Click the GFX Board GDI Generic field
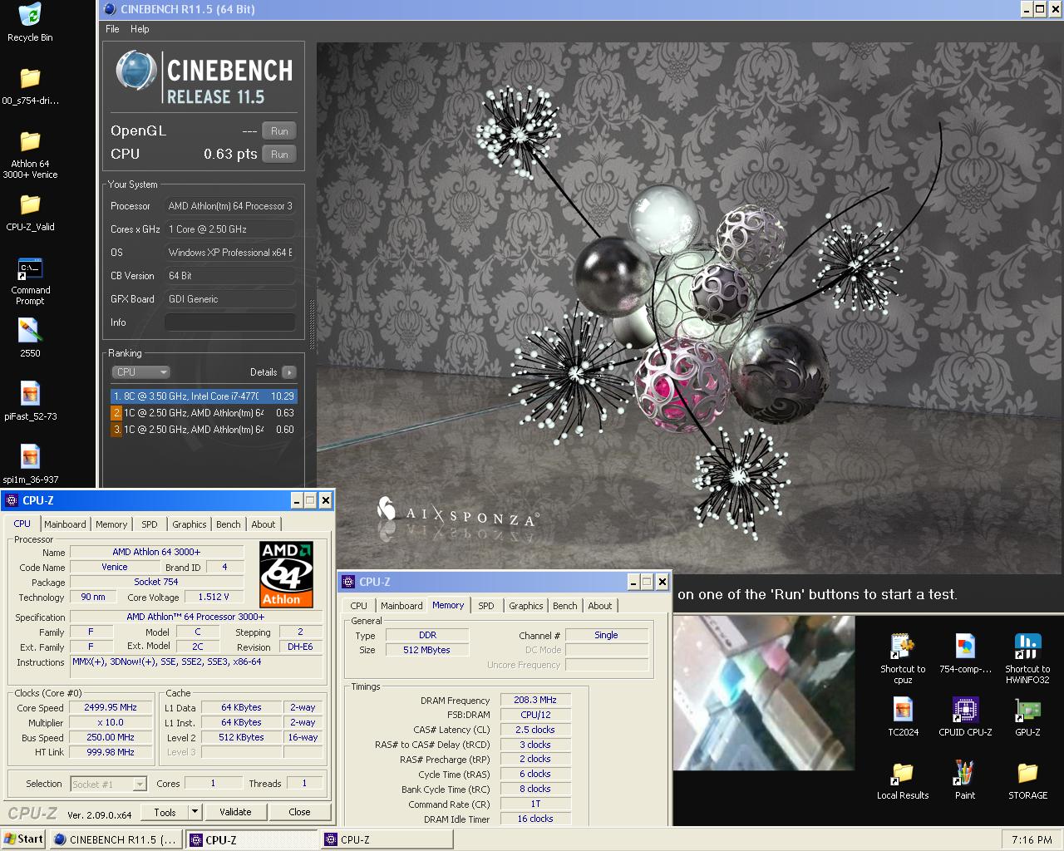The width and height of the screenshot is (1064, 851). coord(230,299)
